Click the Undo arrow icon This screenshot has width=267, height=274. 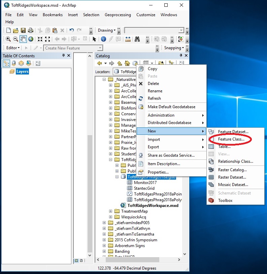click(x=72, y=30)
